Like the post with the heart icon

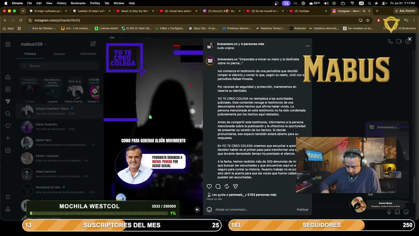209,187
